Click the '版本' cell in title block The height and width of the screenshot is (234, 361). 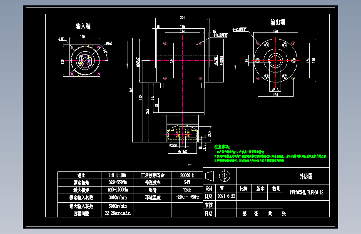(260, 189)
